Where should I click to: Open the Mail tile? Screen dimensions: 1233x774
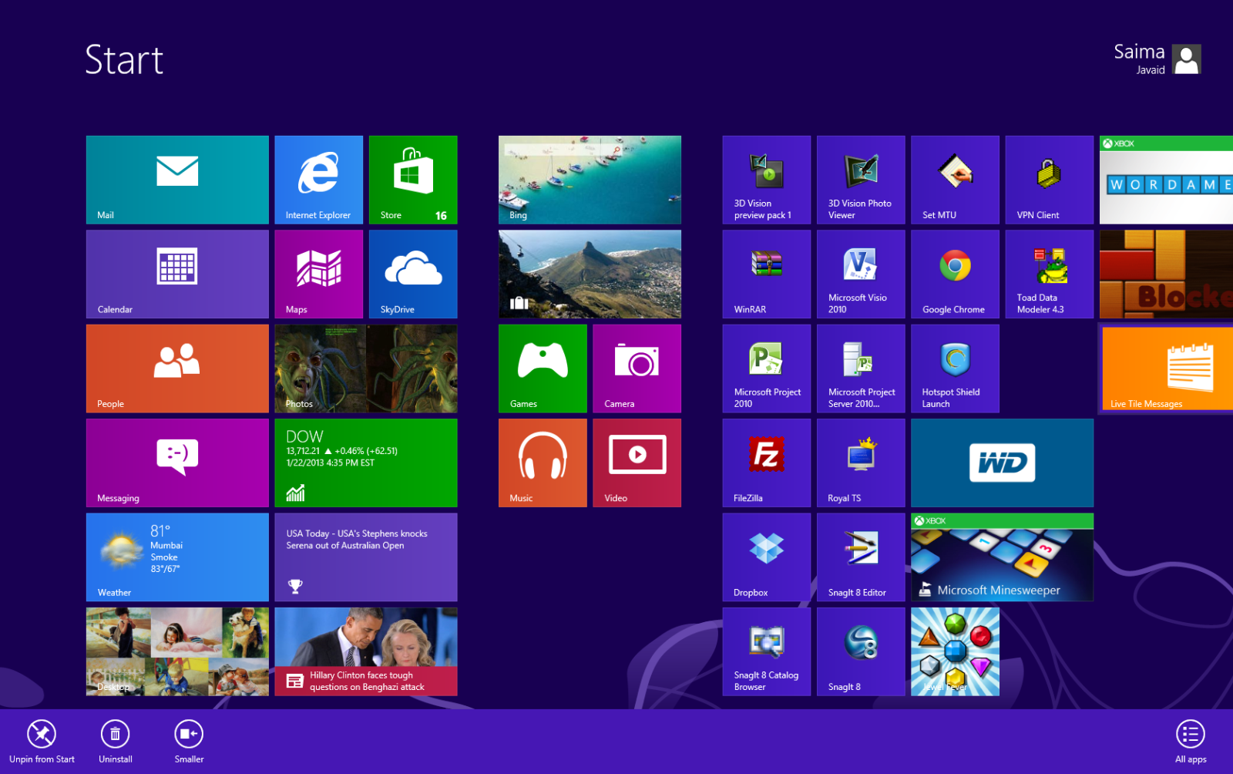[x=177, y=180]
